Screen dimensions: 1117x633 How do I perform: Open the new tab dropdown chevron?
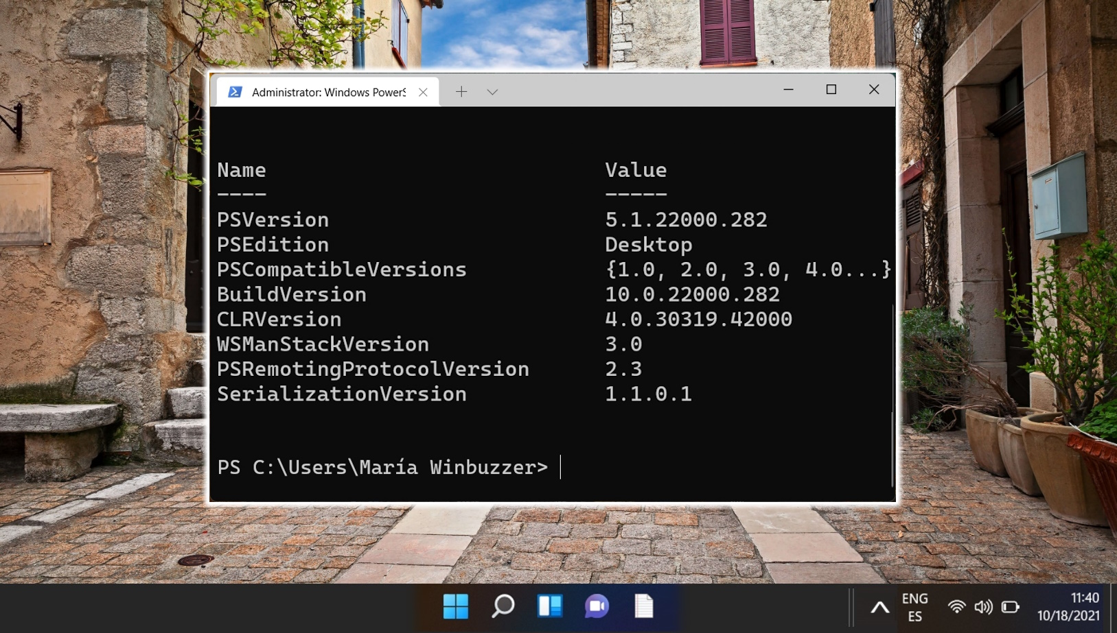(x=492, y=91)
